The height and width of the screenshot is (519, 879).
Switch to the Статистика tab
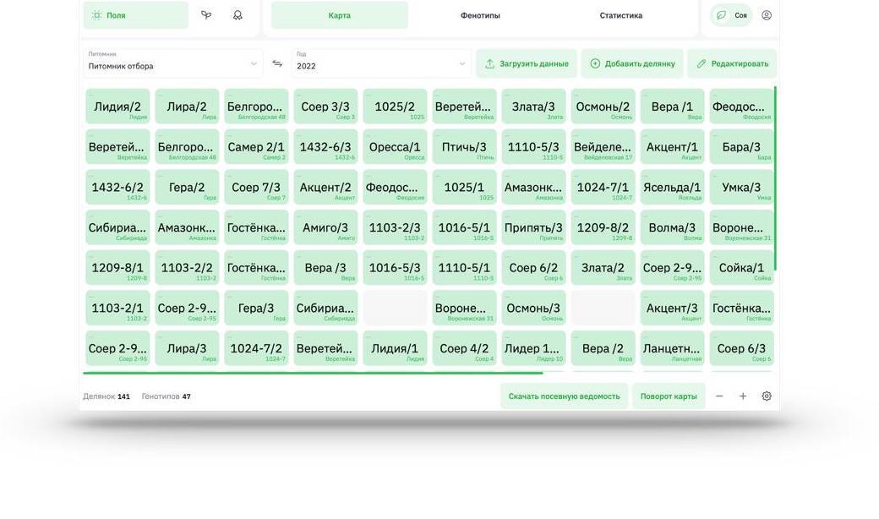click(621, 15)
